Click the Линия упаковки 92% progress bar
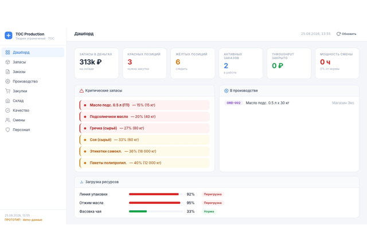 pos(156,194)
